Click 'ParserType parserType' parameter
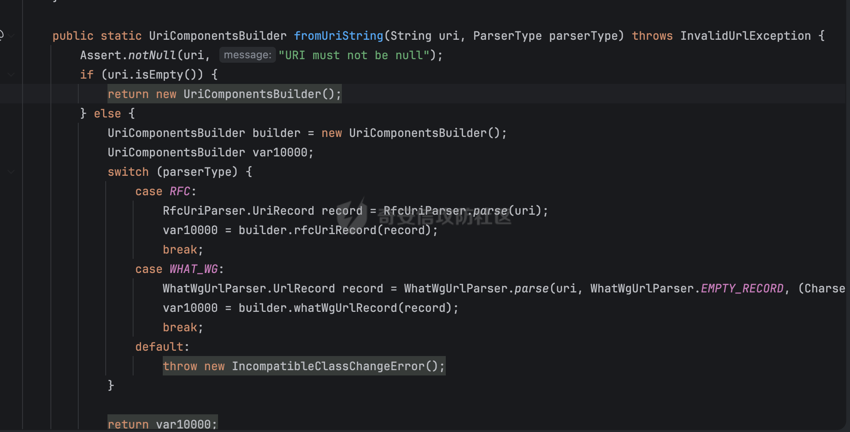The image size is (850, 432). click(545, 36)
